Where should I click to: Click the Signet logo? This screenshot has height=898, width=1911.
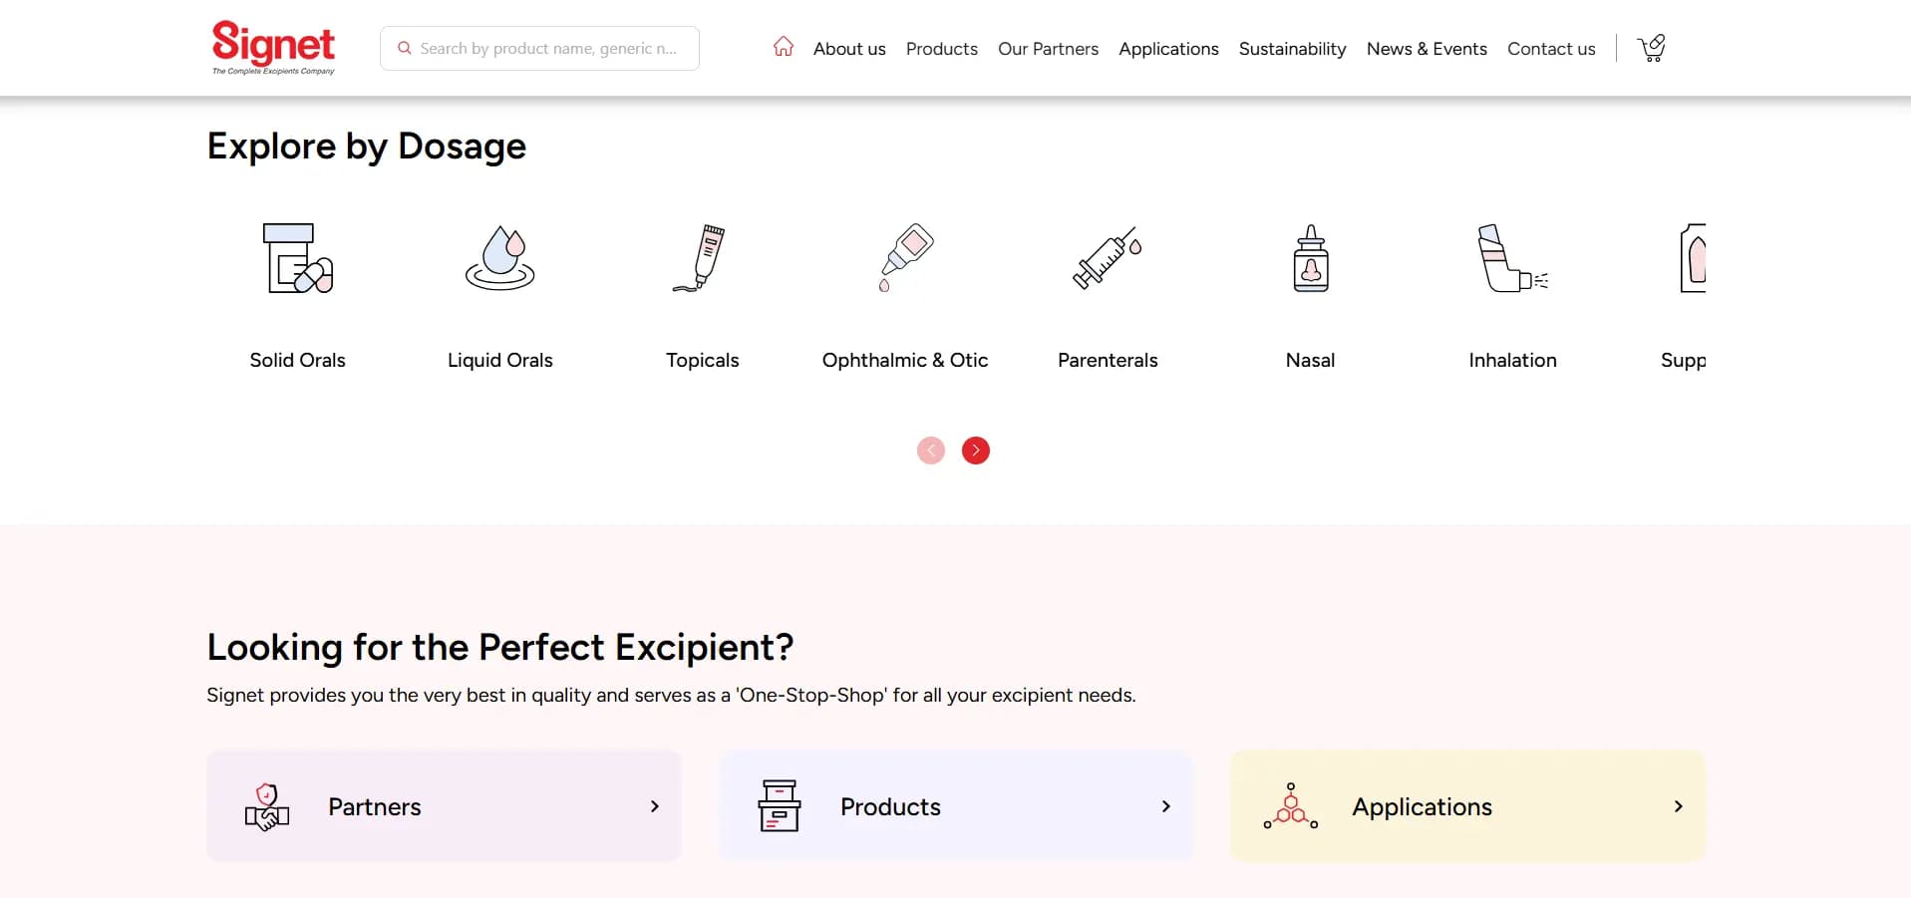click(x=273, y=47)
